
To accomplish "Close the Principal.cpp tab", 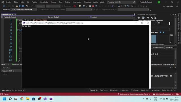I will (15, 14).
